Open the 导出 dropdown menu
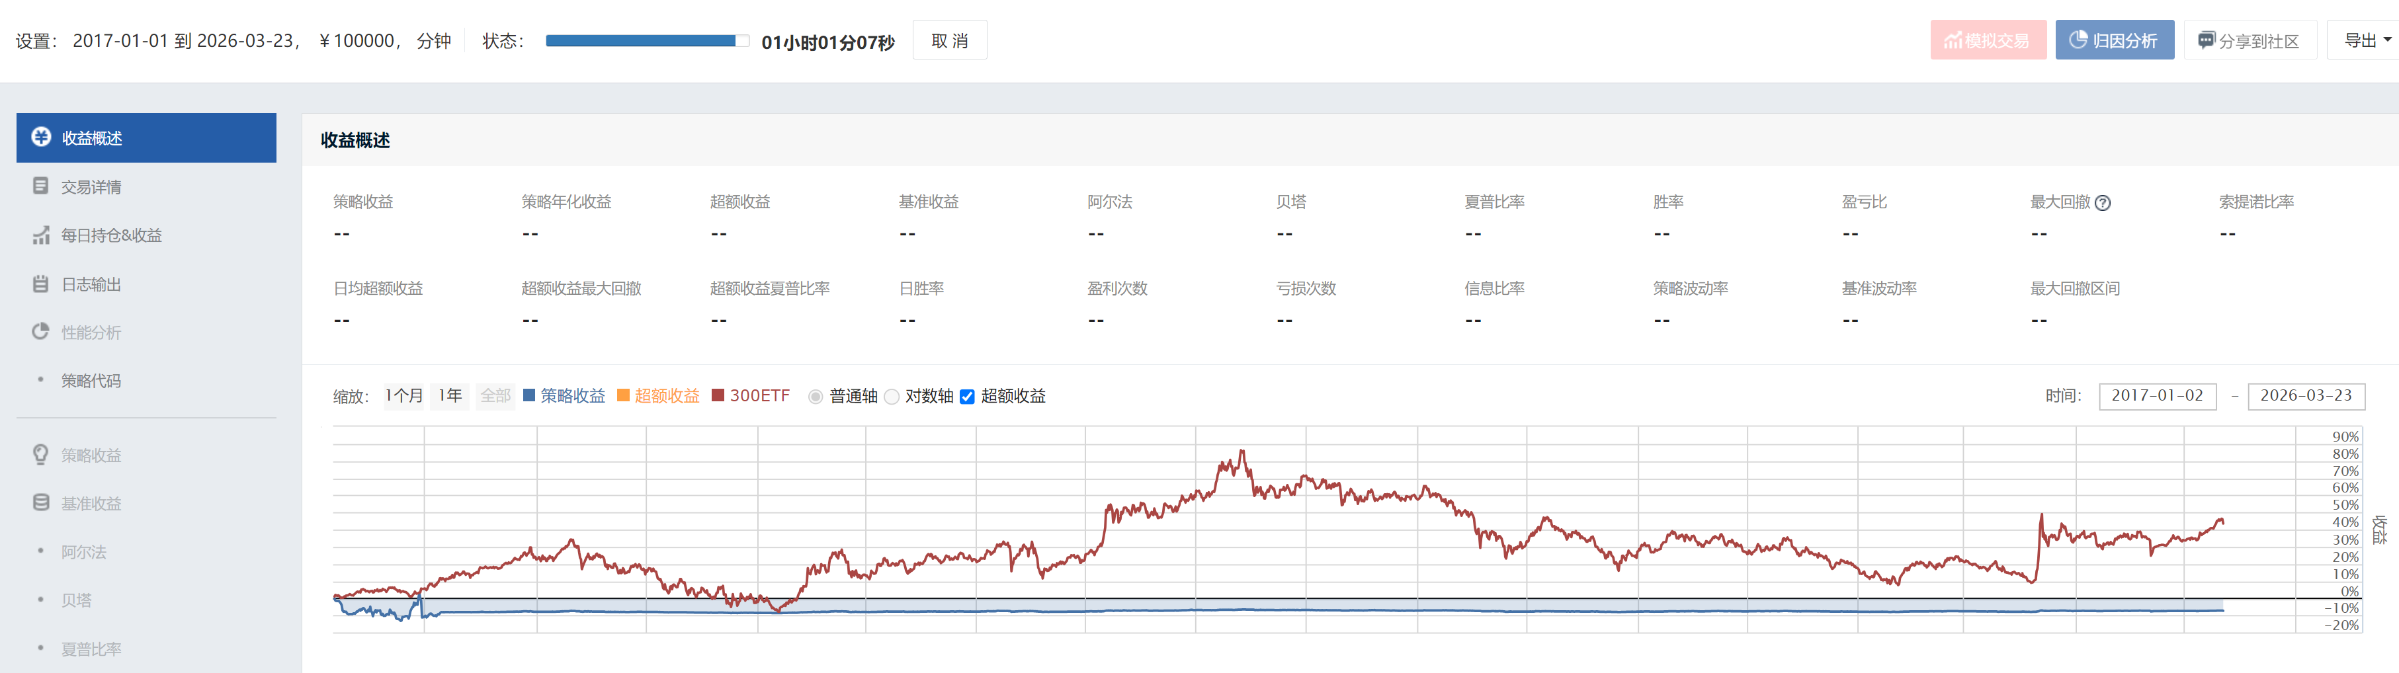 [2365, 40]
